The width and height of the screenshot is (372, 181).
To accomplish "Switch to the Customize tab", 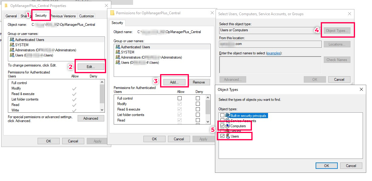I will 87,16.
